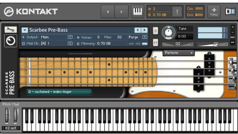Click the upper bass pickup
The image size is (238, 134).
click(x=209, y=65)
